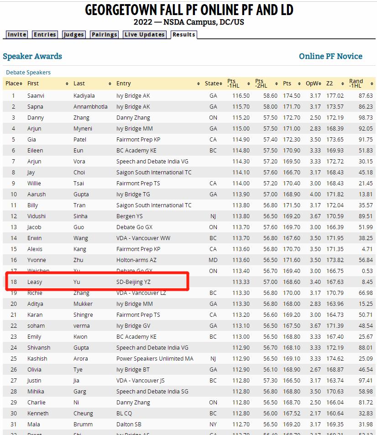Sort by Pts -2HL column arrows
Image resolution: width=377 pixels, height=435 pixels.
(276, 84)
